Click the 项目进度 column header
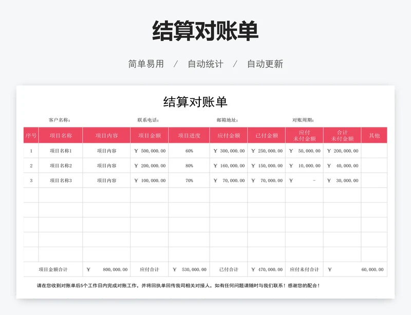Image resolution: width=411 pixels, height=315 pixels. (189, 135)
